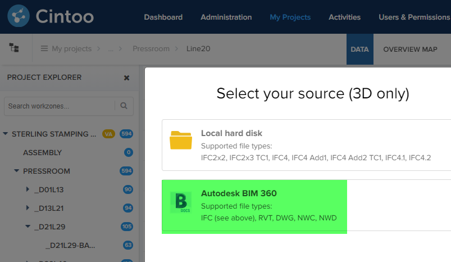Click the 90 count badge for _D01L13

point(128,189)
